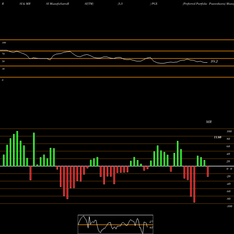Screen dimensions: 234x234
Task: Click the 11.69 MR value
Action: point(218,137)
